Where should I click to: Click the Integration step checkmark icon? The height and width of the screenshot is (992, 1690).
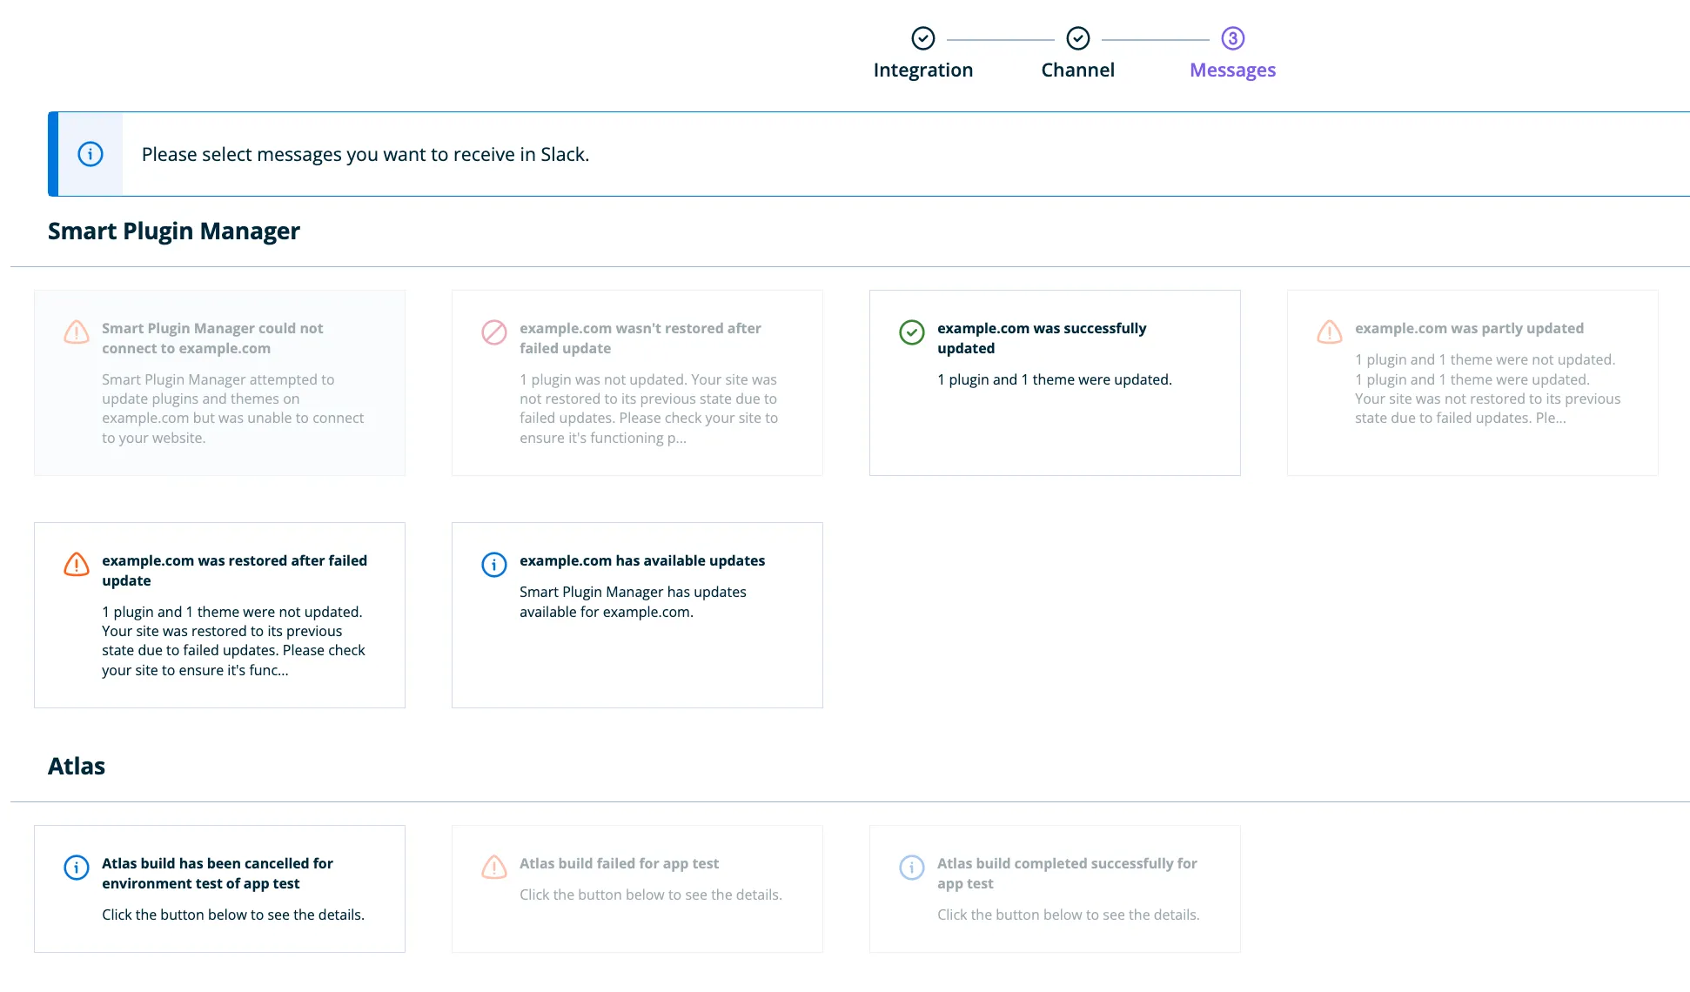pyautogui.click(x=922, y=38)
